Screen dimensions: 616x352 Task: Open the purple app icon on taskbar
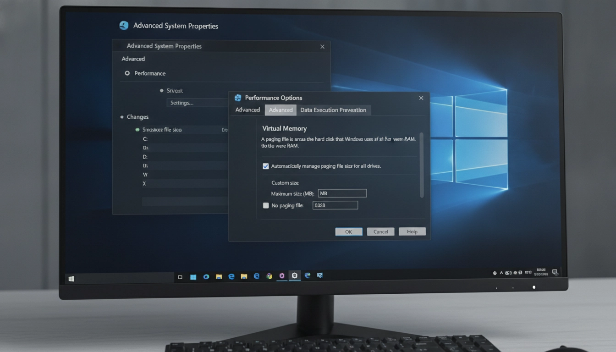(282, 275)
